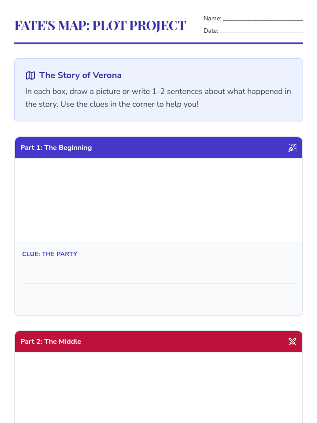
Task: Click the Part 1 drawing box
Action: tap(158, 200)
